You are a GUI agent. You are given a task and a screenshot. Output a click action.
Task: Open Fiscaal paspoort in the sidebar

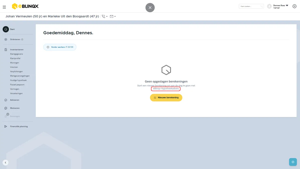tap(17, 85)
